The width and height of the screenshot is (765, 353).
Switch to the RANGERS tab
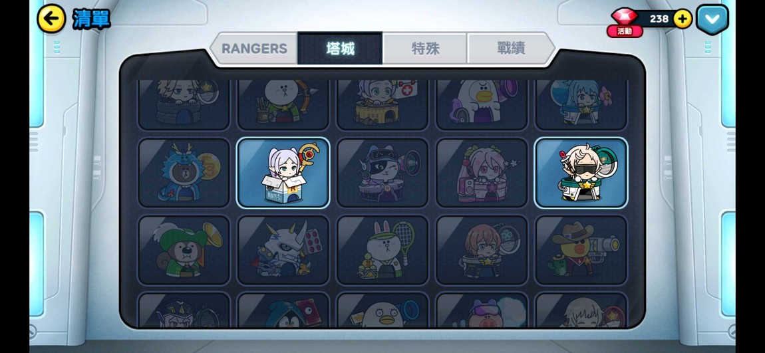coord(254,49)
